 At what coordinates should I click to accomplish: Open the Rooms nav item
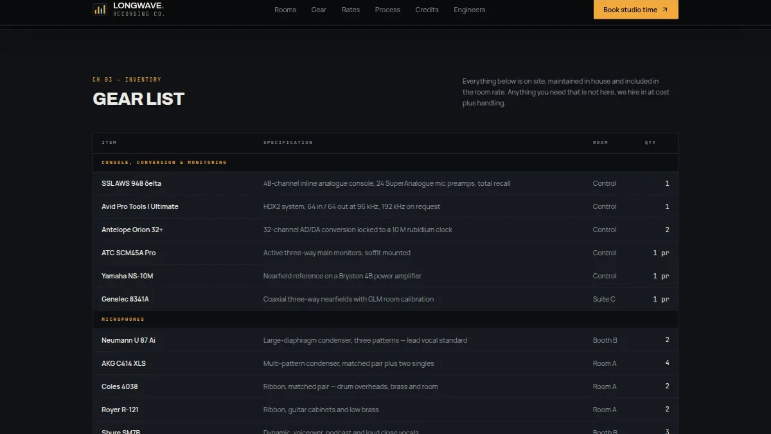[x=285, y=10]
